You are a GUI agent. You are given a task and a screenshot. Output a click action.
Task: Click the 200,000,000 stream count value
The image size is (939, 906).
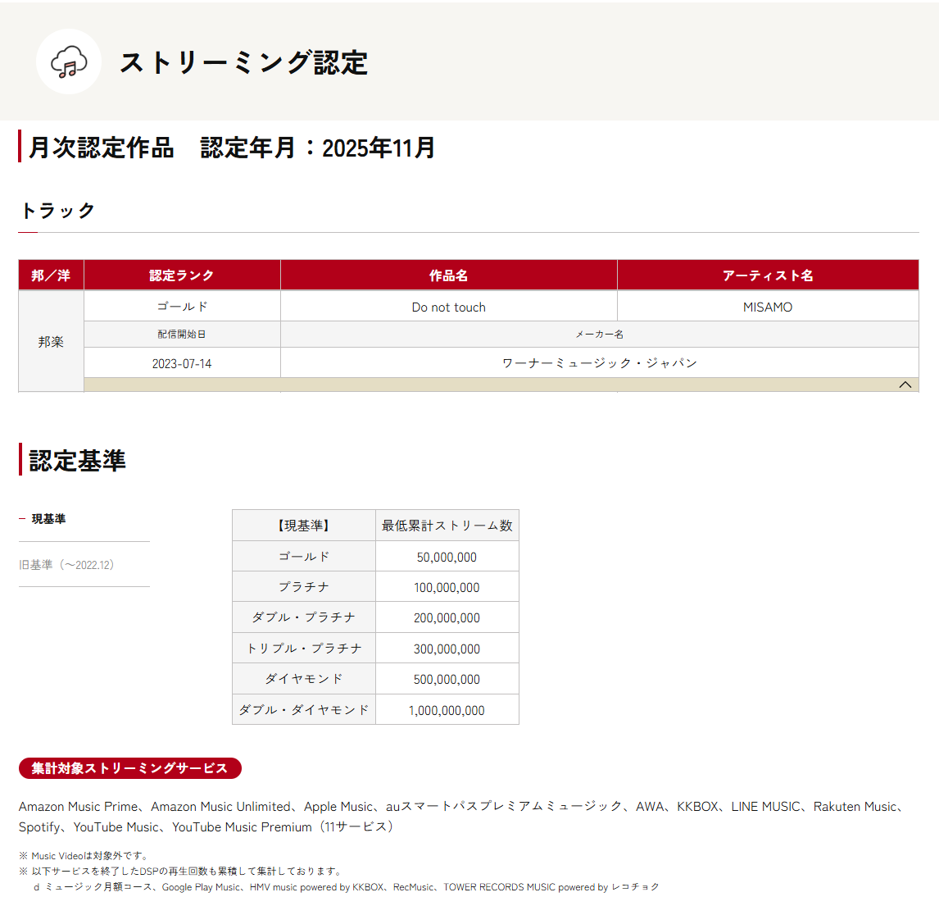[x=447, y=617]
